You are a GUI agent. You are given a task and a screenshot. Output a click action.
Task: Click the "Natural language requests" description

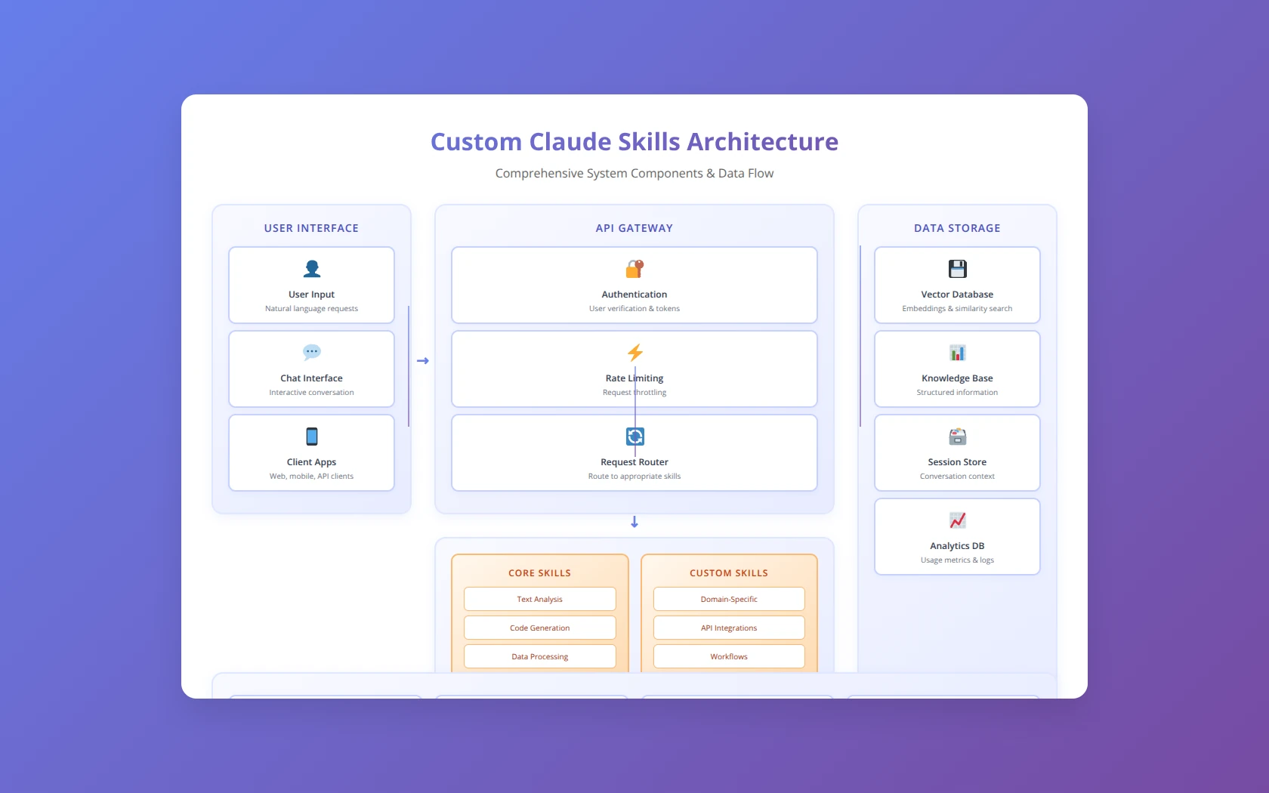(x=311, y=309)
